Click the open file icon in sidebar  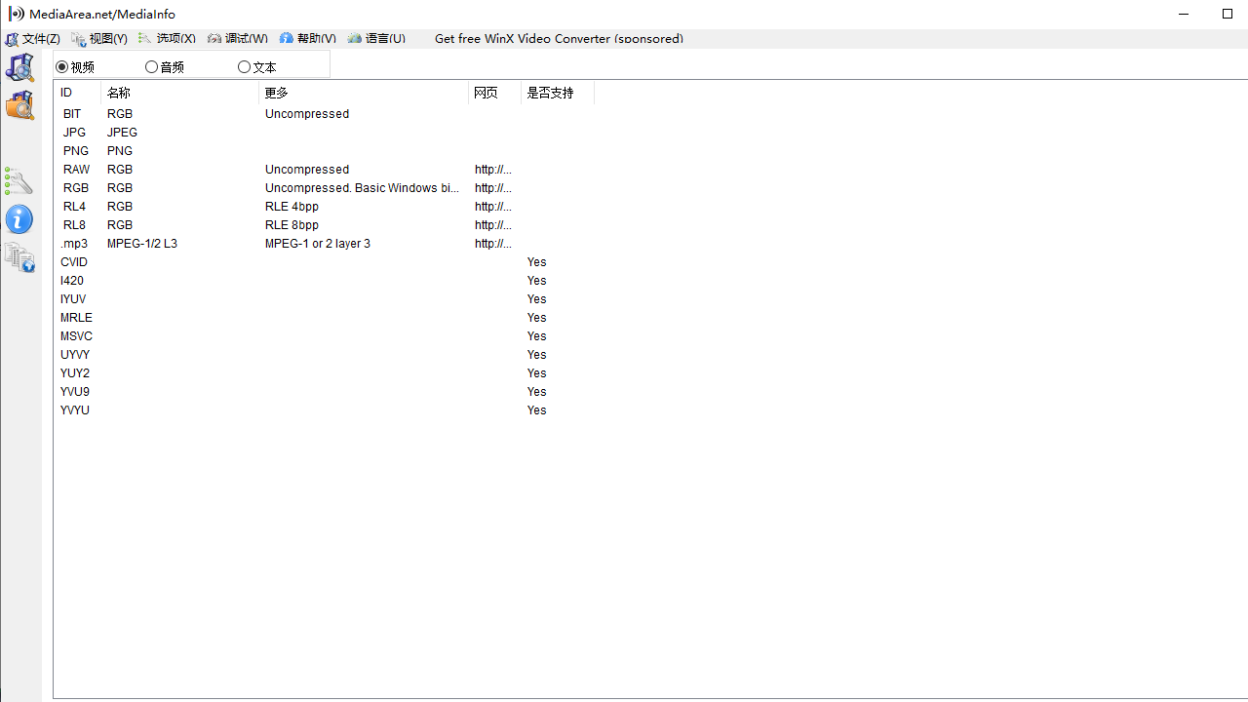click(19, 67)
